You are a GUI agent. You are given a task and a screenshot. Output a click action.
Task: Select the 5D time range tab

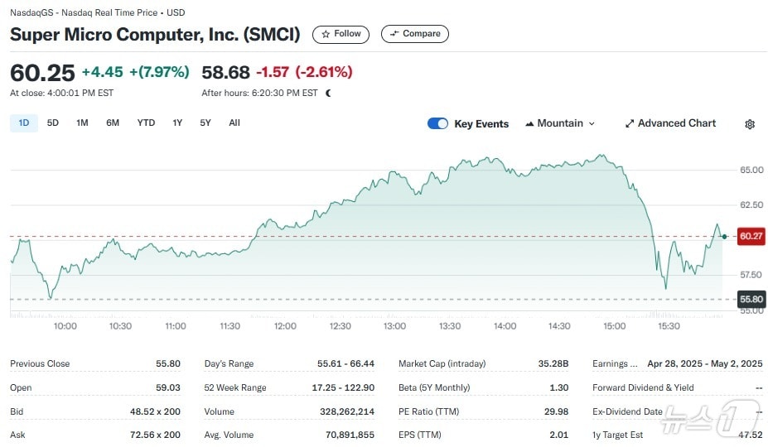pyautogui.click(x=53, y=123)
